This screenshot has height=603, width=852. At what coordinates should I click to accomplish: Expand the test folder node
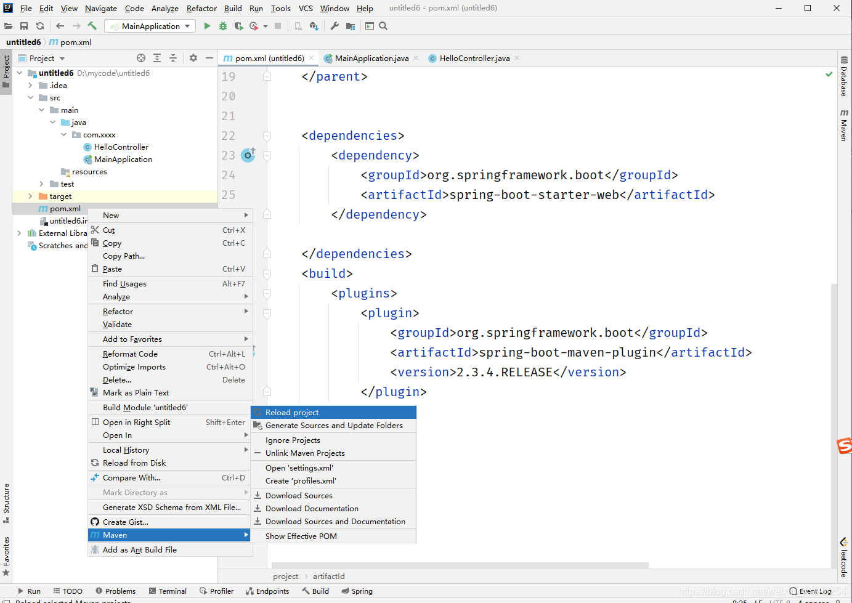click(x=41, y=184)
